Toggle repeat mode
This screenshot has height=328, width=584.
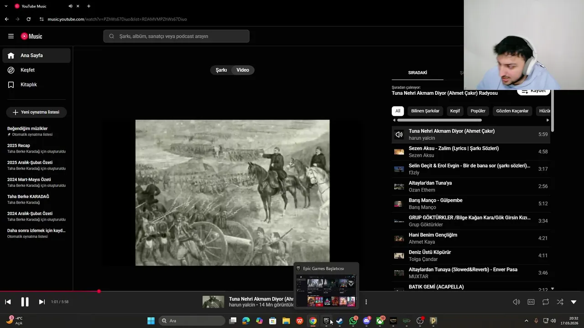[x=546, y=302]
